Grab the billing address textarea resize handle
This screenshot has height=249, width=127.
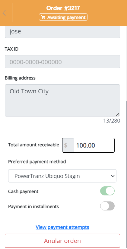click(118, 114)
